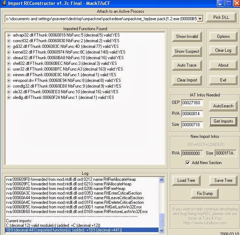The width and height of the screenshot is (240, 235).
Task: Select the RtlEnterCriticalSection log line
Action: coord(74,193)
